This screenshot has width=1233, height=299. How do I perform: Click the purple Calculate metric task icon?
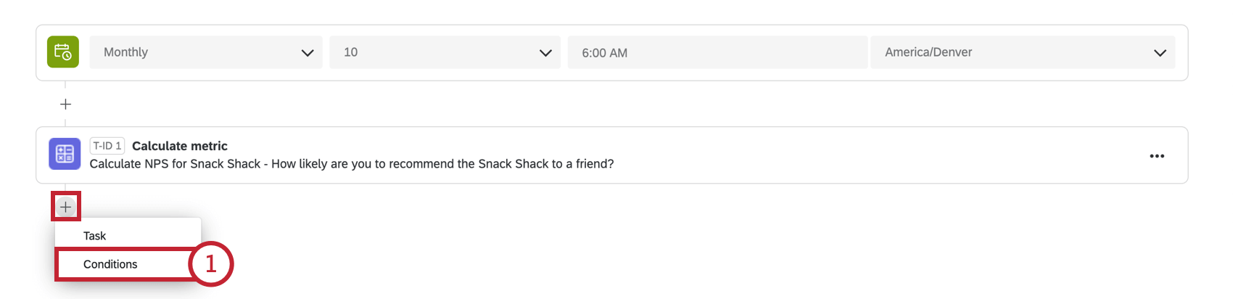tap(65, 154)
